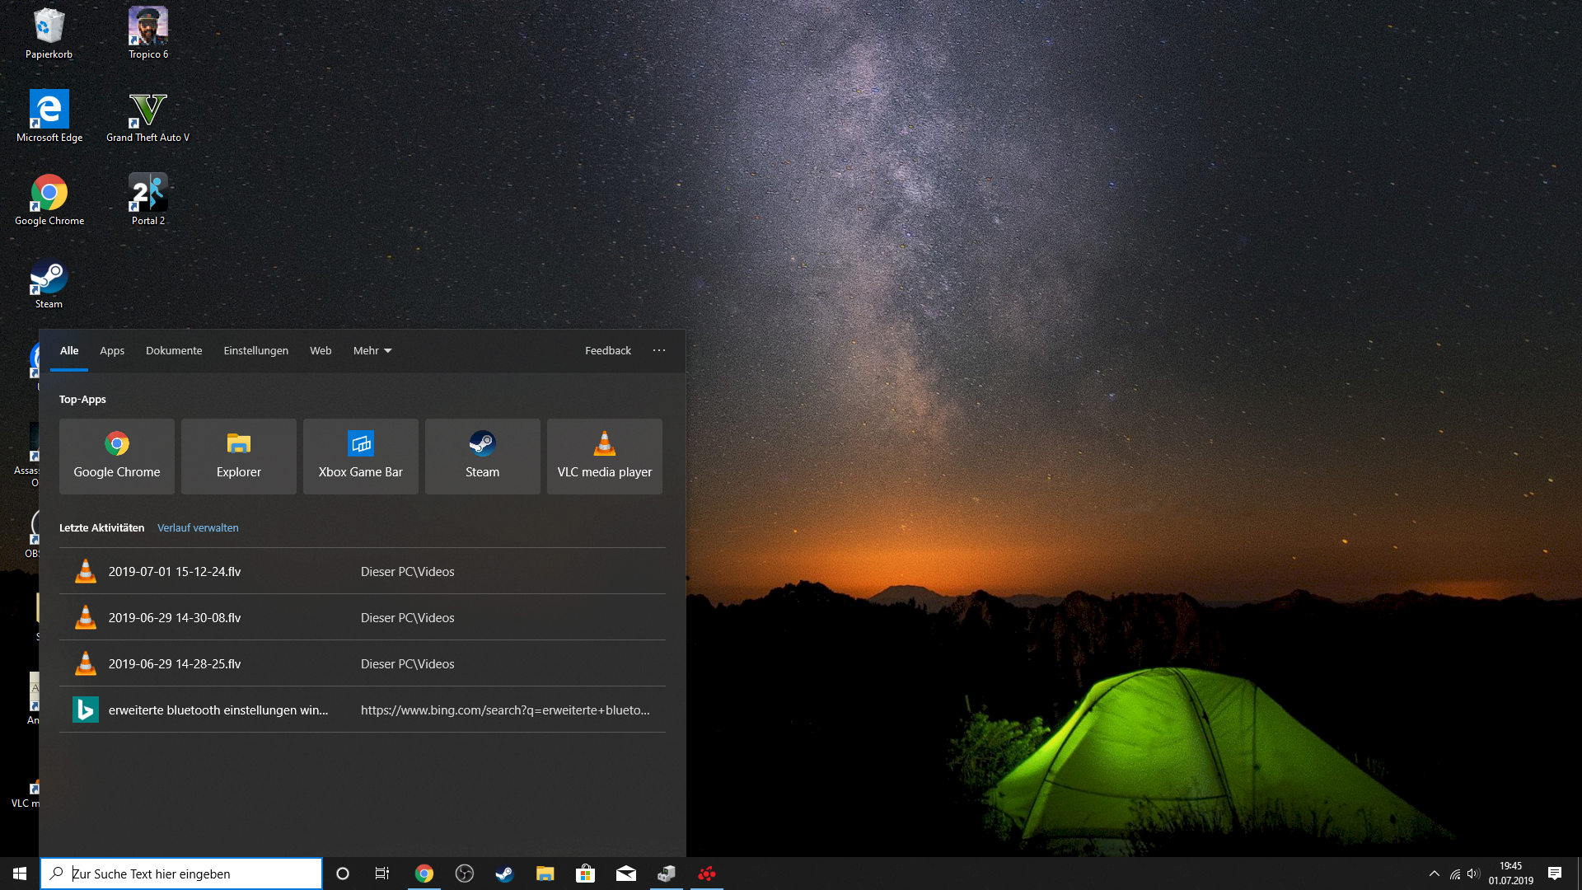Open recent file 2019-06-29 14-30-08.flv

click(x=175, y=618)
